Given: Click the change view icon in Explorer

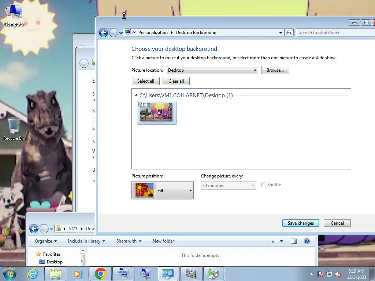Looking at the screenshot, I should point(274,241).
